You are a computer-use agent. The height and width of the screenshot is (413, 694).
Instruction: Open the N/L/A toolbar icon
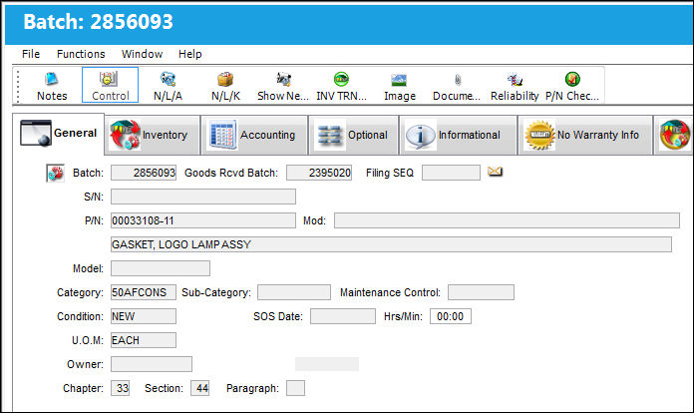coord(168,86)
